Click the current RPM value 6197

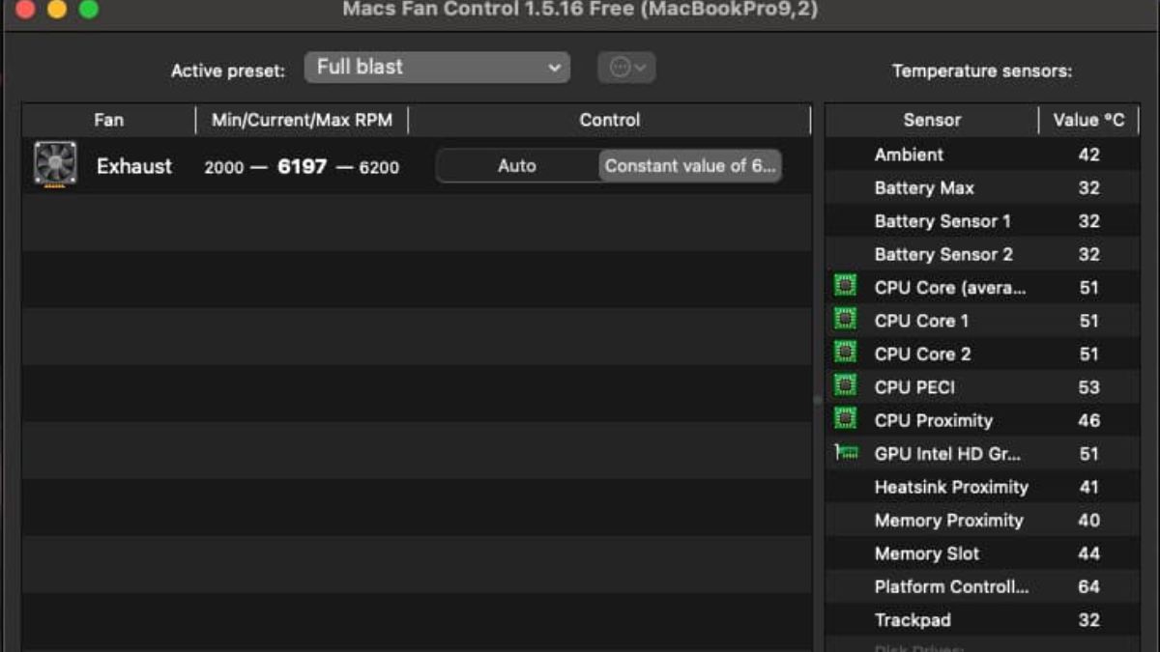[302, 166]
